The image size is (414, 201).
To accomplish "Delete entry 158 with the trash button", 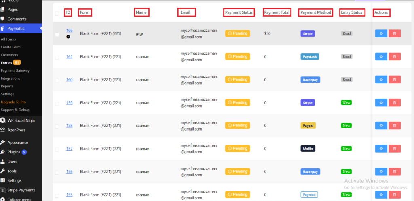I will pyautogui.click(x=395, y=126).
